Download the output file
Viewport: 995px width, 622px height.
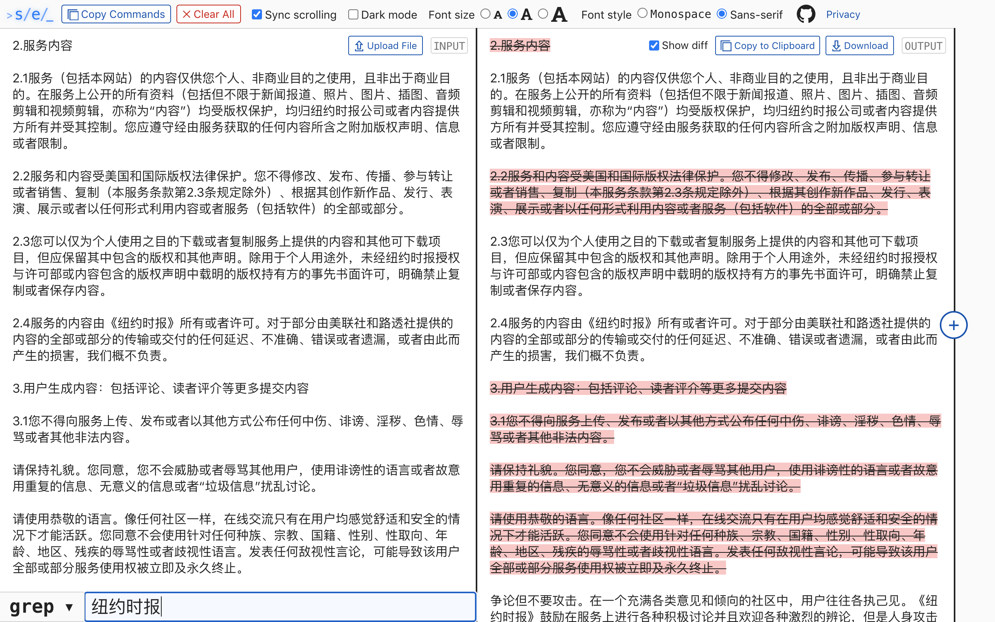pyautogui.click(x=859, y=45)
